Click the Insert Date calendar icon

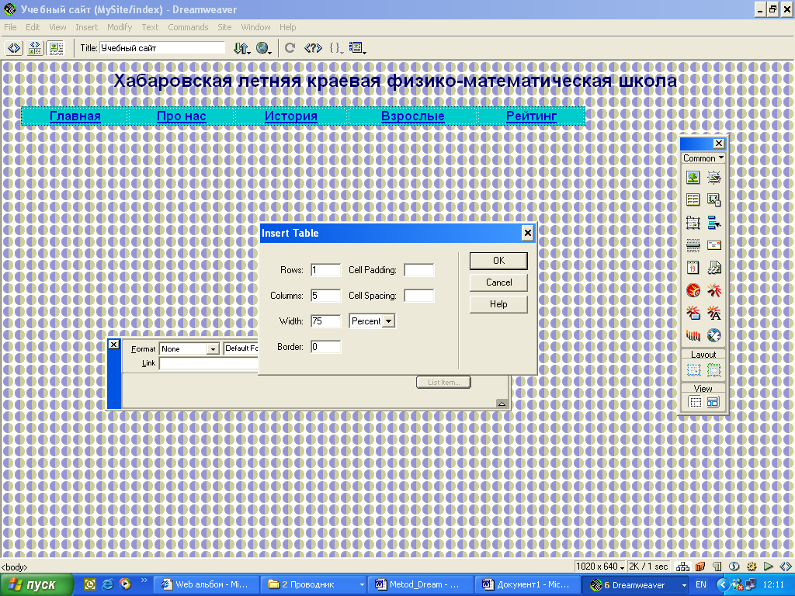coord(693,268)
